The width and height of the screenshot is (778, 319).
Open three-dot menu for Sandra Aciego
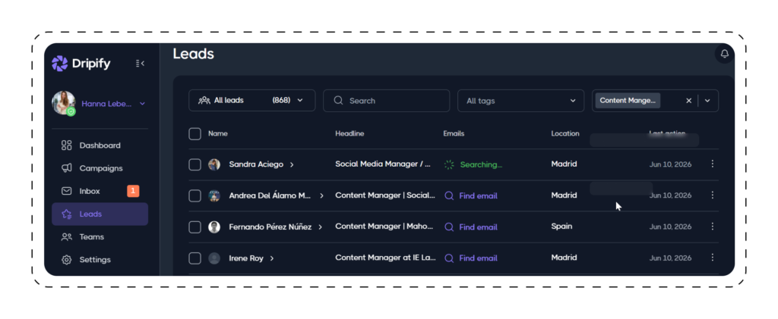coord(713,164)
